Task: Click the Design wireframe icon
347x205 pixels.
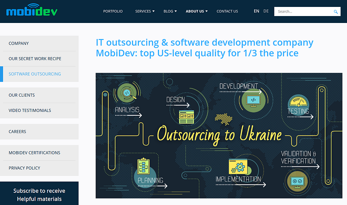Action: coord(187,117)
